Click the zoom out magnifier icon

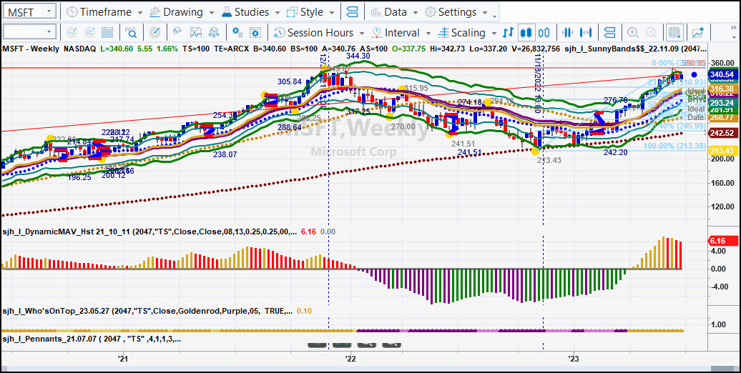[651, 33]
